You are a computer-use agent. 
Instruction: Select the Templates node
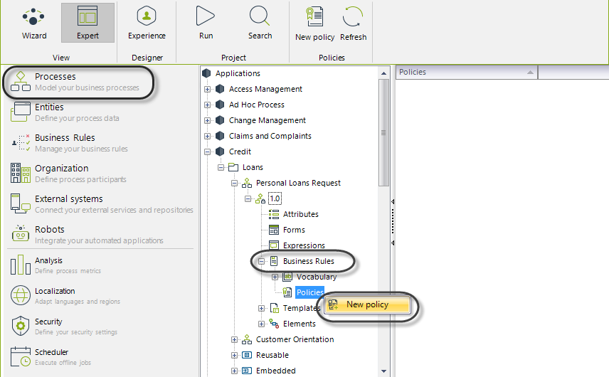point(301,308)
